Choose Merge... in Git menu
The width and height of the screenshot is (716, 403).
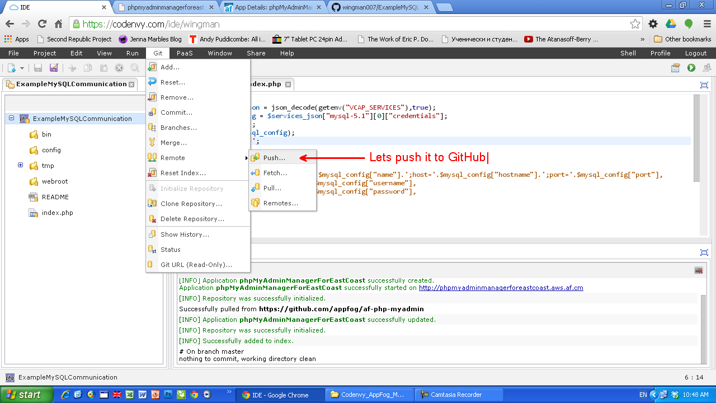pyautogui.click(x=198, y=143)
